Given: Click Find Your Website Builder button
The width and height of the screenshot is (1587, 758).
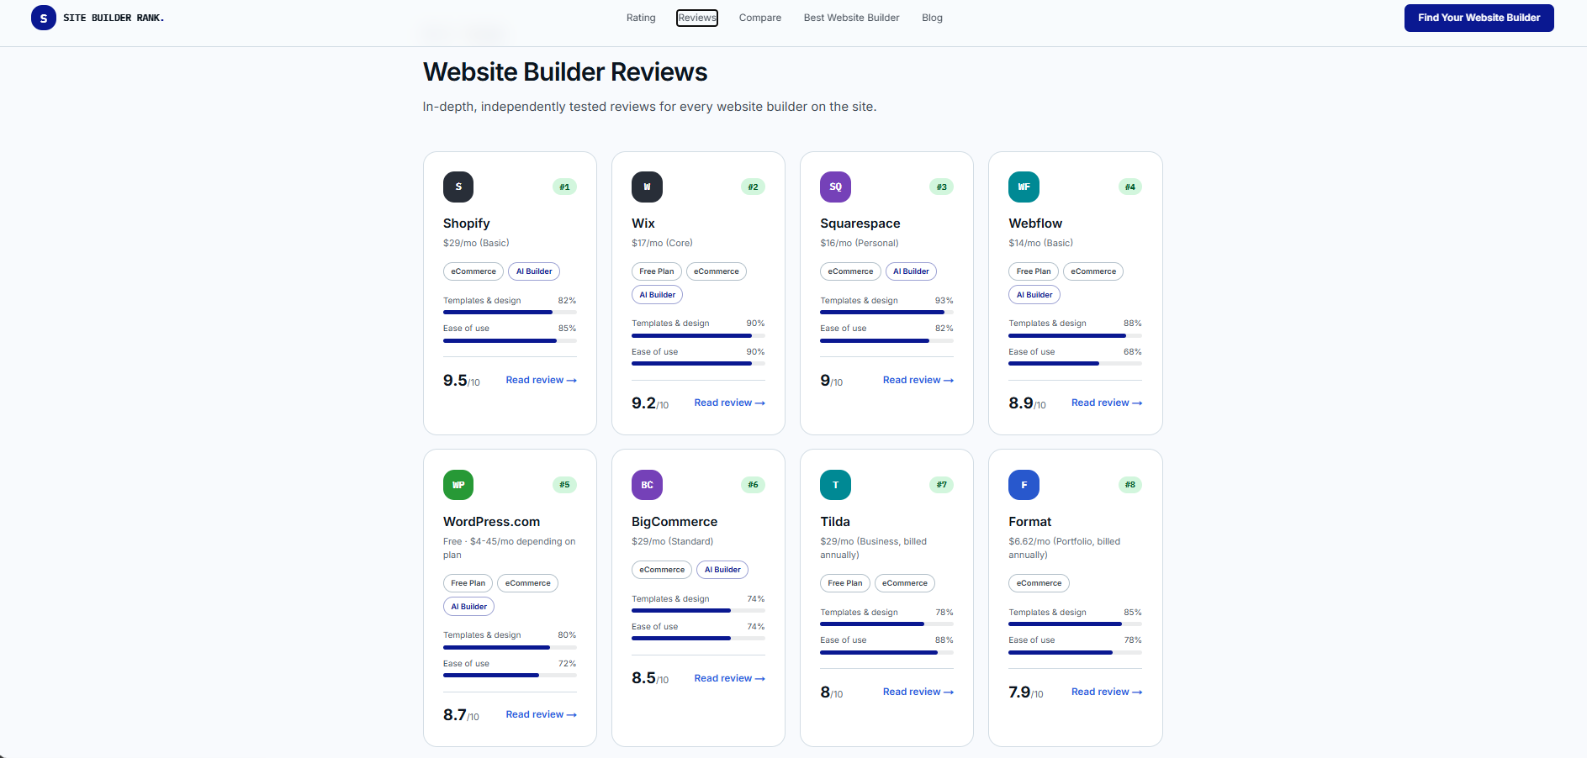Looking at the screenshot, I should point(1479,18).
